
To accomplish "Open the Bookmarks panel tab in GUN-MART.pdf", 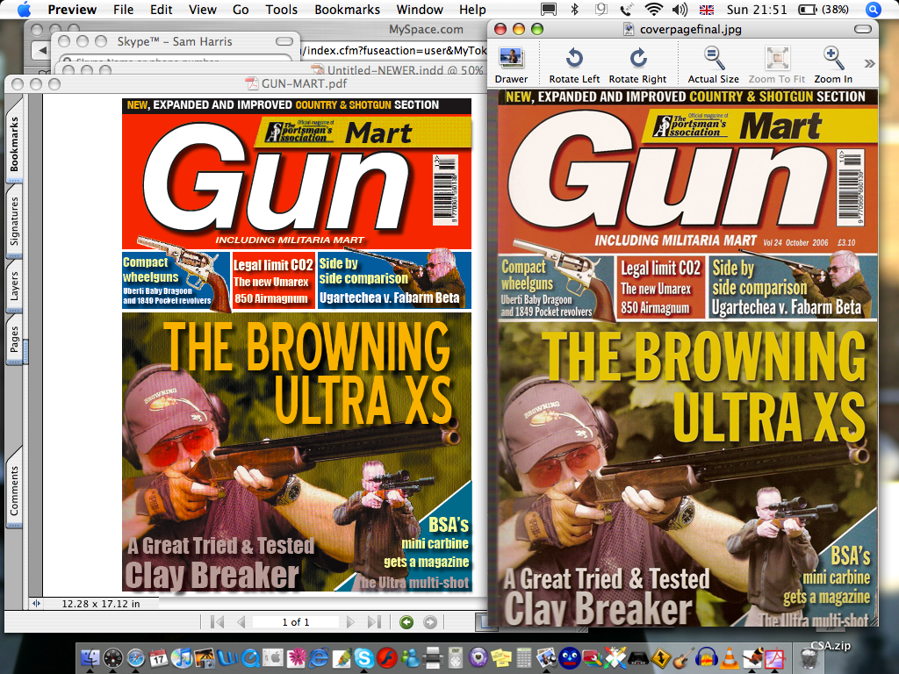I will 14,143.
